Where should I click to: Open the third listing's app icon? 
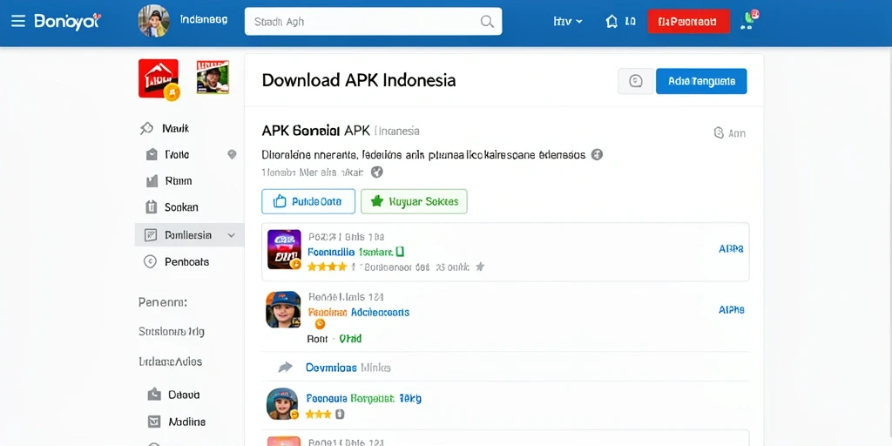(x=282, y=404)
